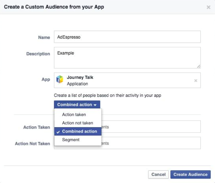Image resolution: width=215 pixels, height=183 pixels.
Task: Select the checked Combined action option
Action: click(x=79, y=131)
